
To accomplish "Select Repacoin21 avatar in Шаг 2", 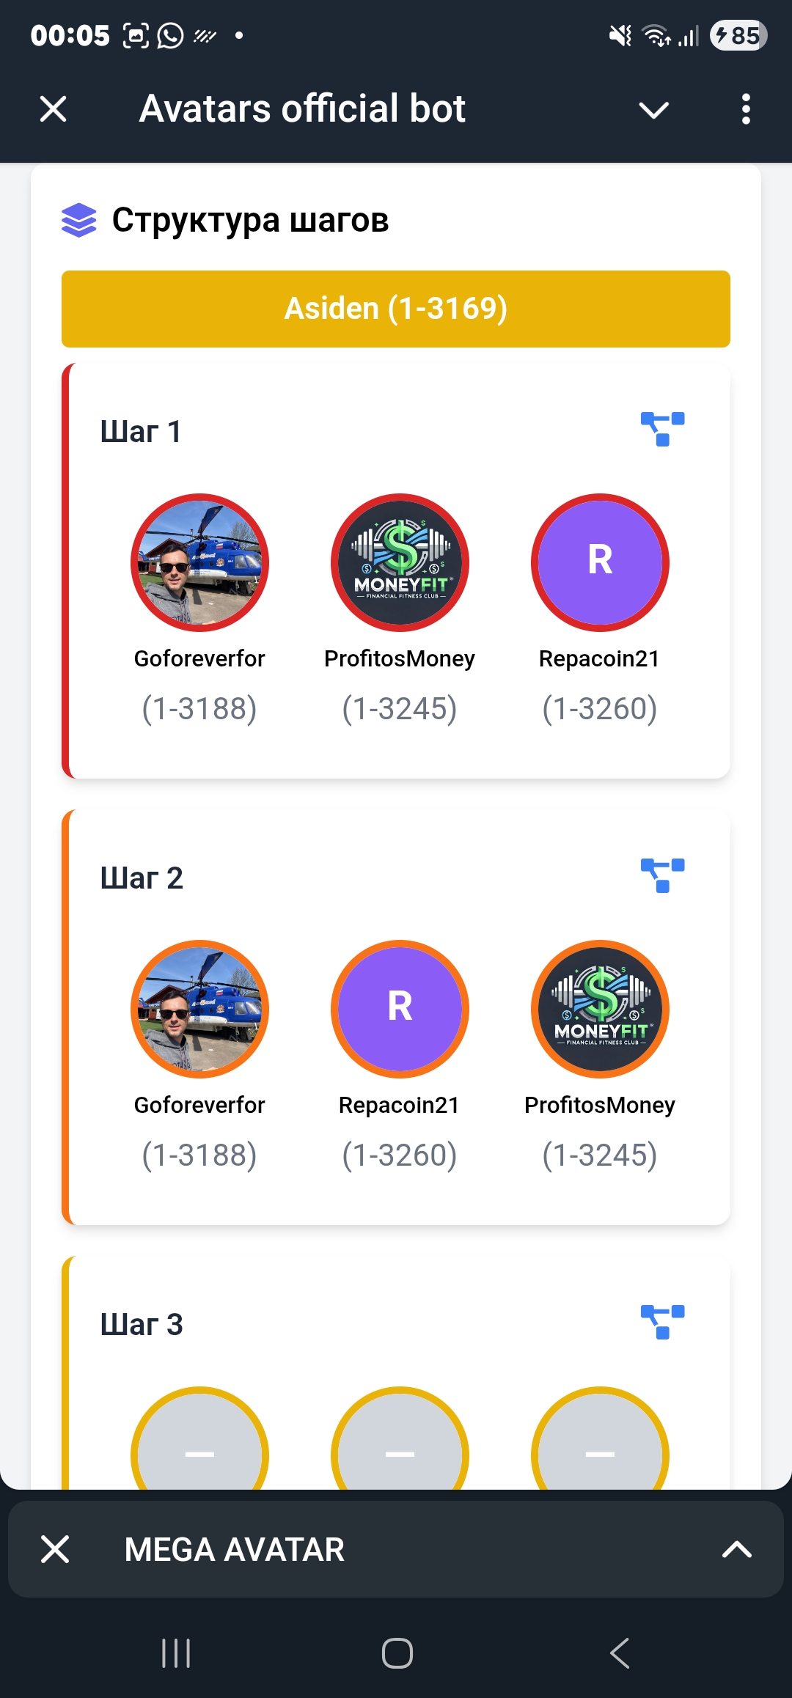I will [400, 1009].
